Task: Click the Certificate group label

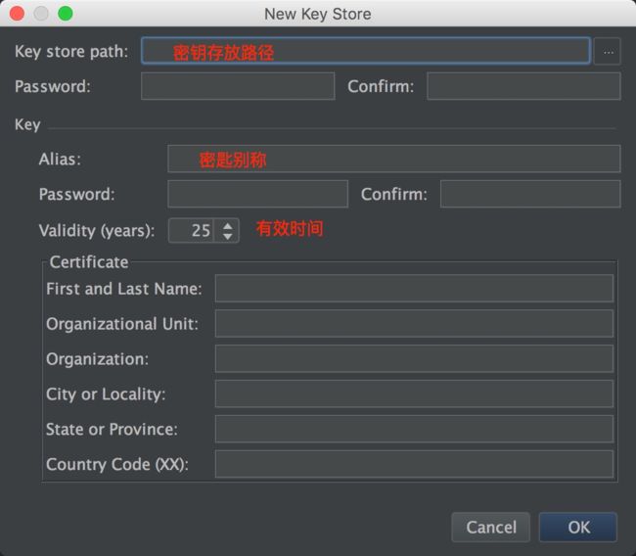Action: pyautogui.click(x=89, y=262)
